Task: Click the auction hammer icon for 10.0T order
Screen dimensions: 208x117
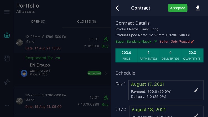Action: pos(106,98)
